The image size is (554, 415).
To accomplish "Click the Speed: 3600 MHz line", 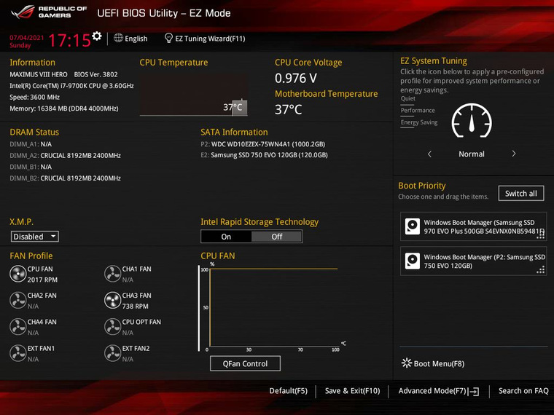I will 35,97.
